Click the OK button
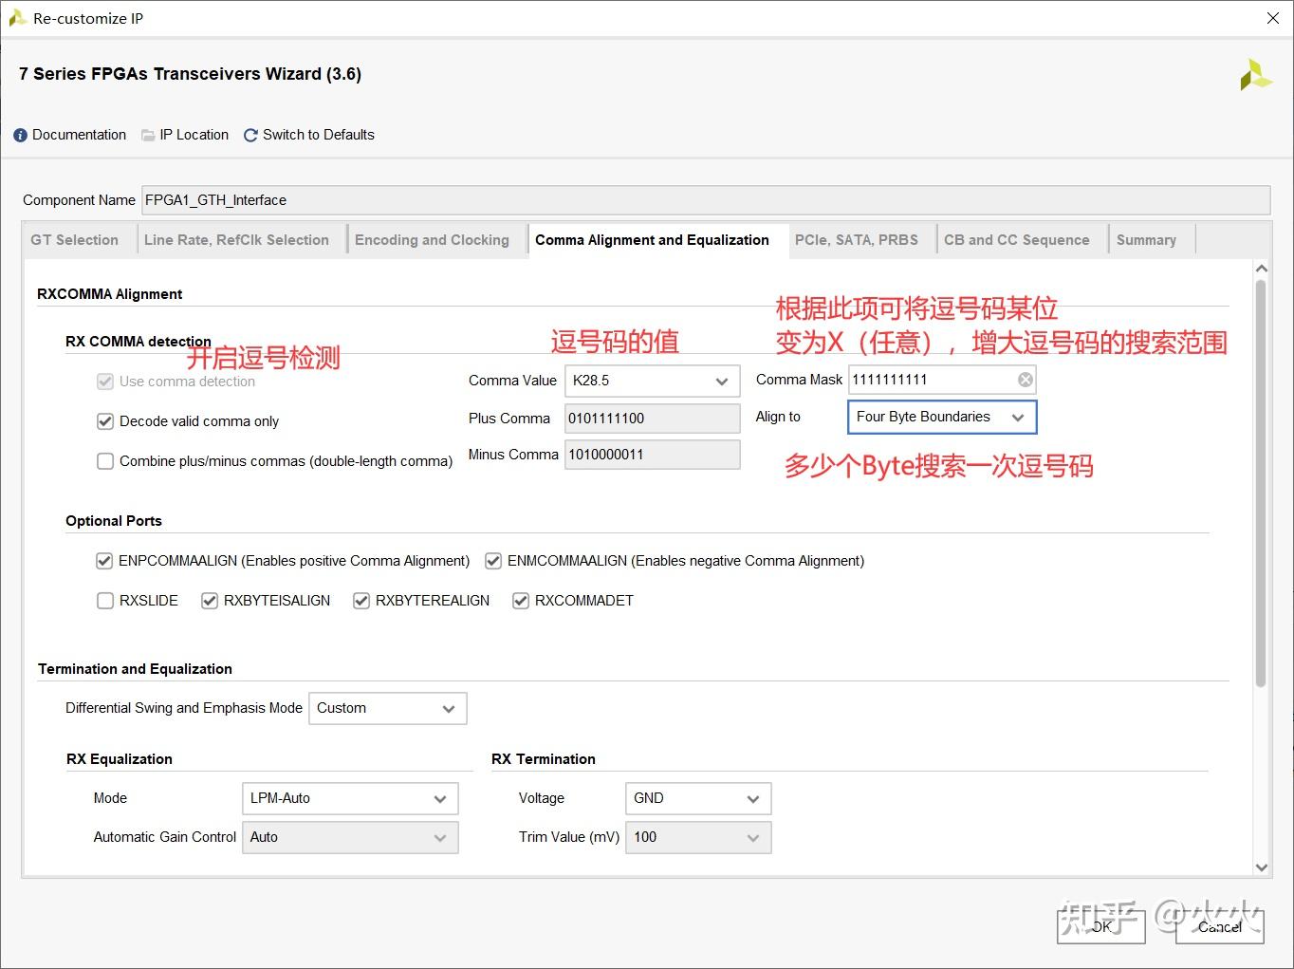Image resolution: width=1294 pixels, height=969 pixels. point(1100,927)
